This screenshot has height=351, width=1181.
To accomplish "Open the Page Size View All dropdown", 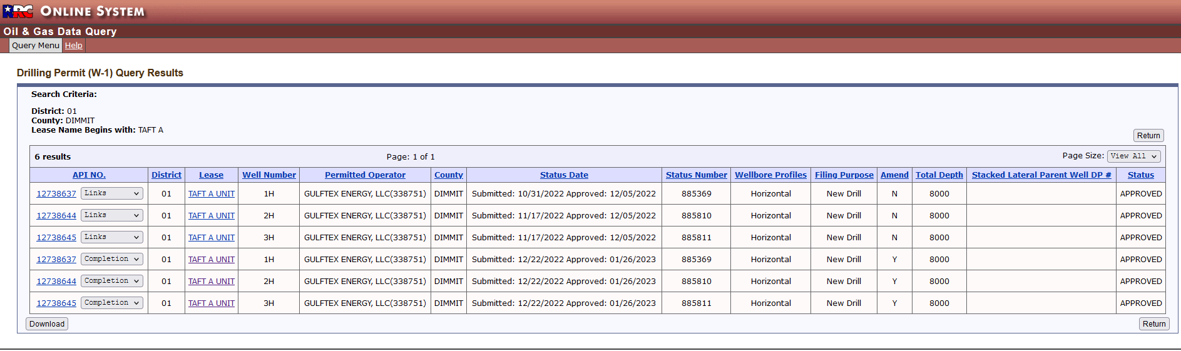I will (1134, 156).
